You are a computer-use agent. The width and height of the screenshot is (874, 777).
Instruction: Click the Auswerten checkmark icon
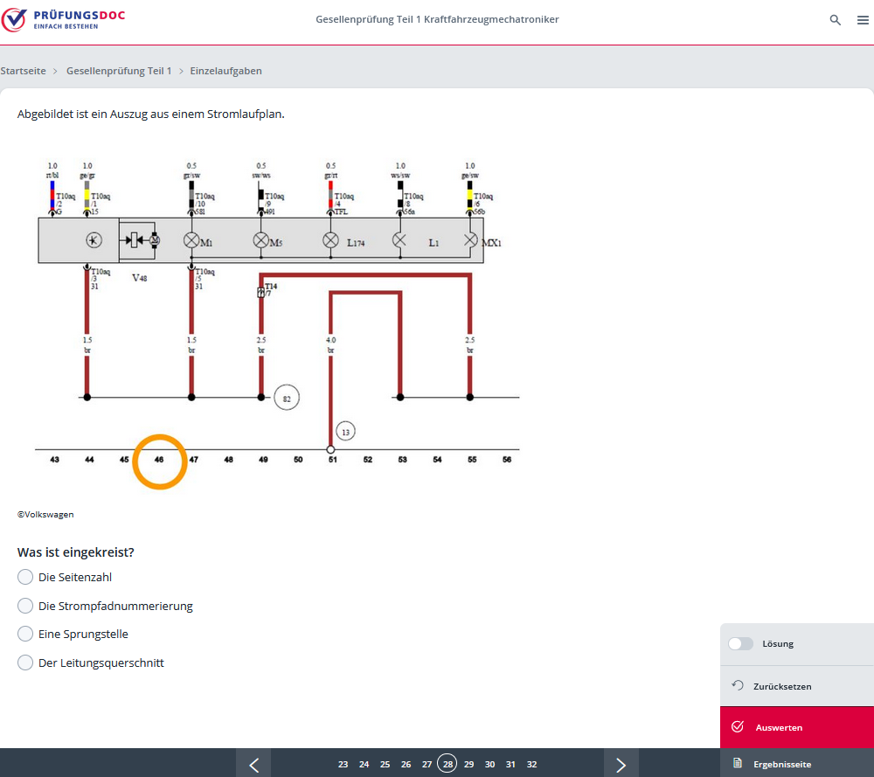coord(737,727)
